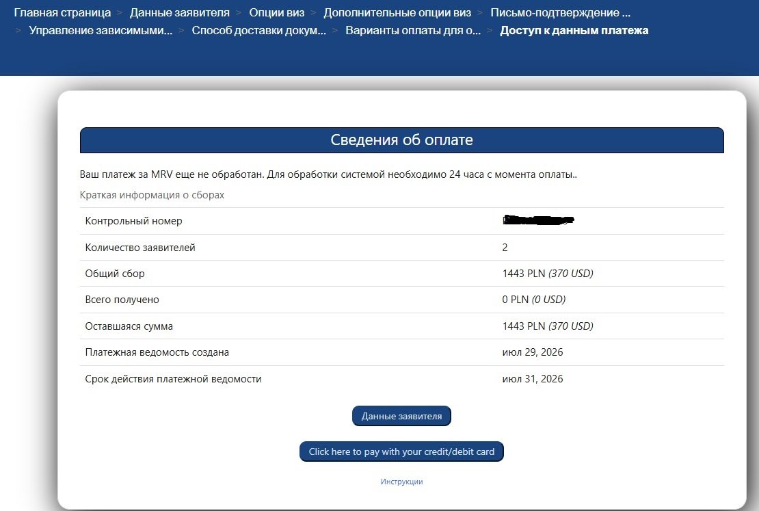This screenshot has width=759, height=511.
Task: Open the 'Способ доставки докум...' breadcrumb
Action: point(259,31)
